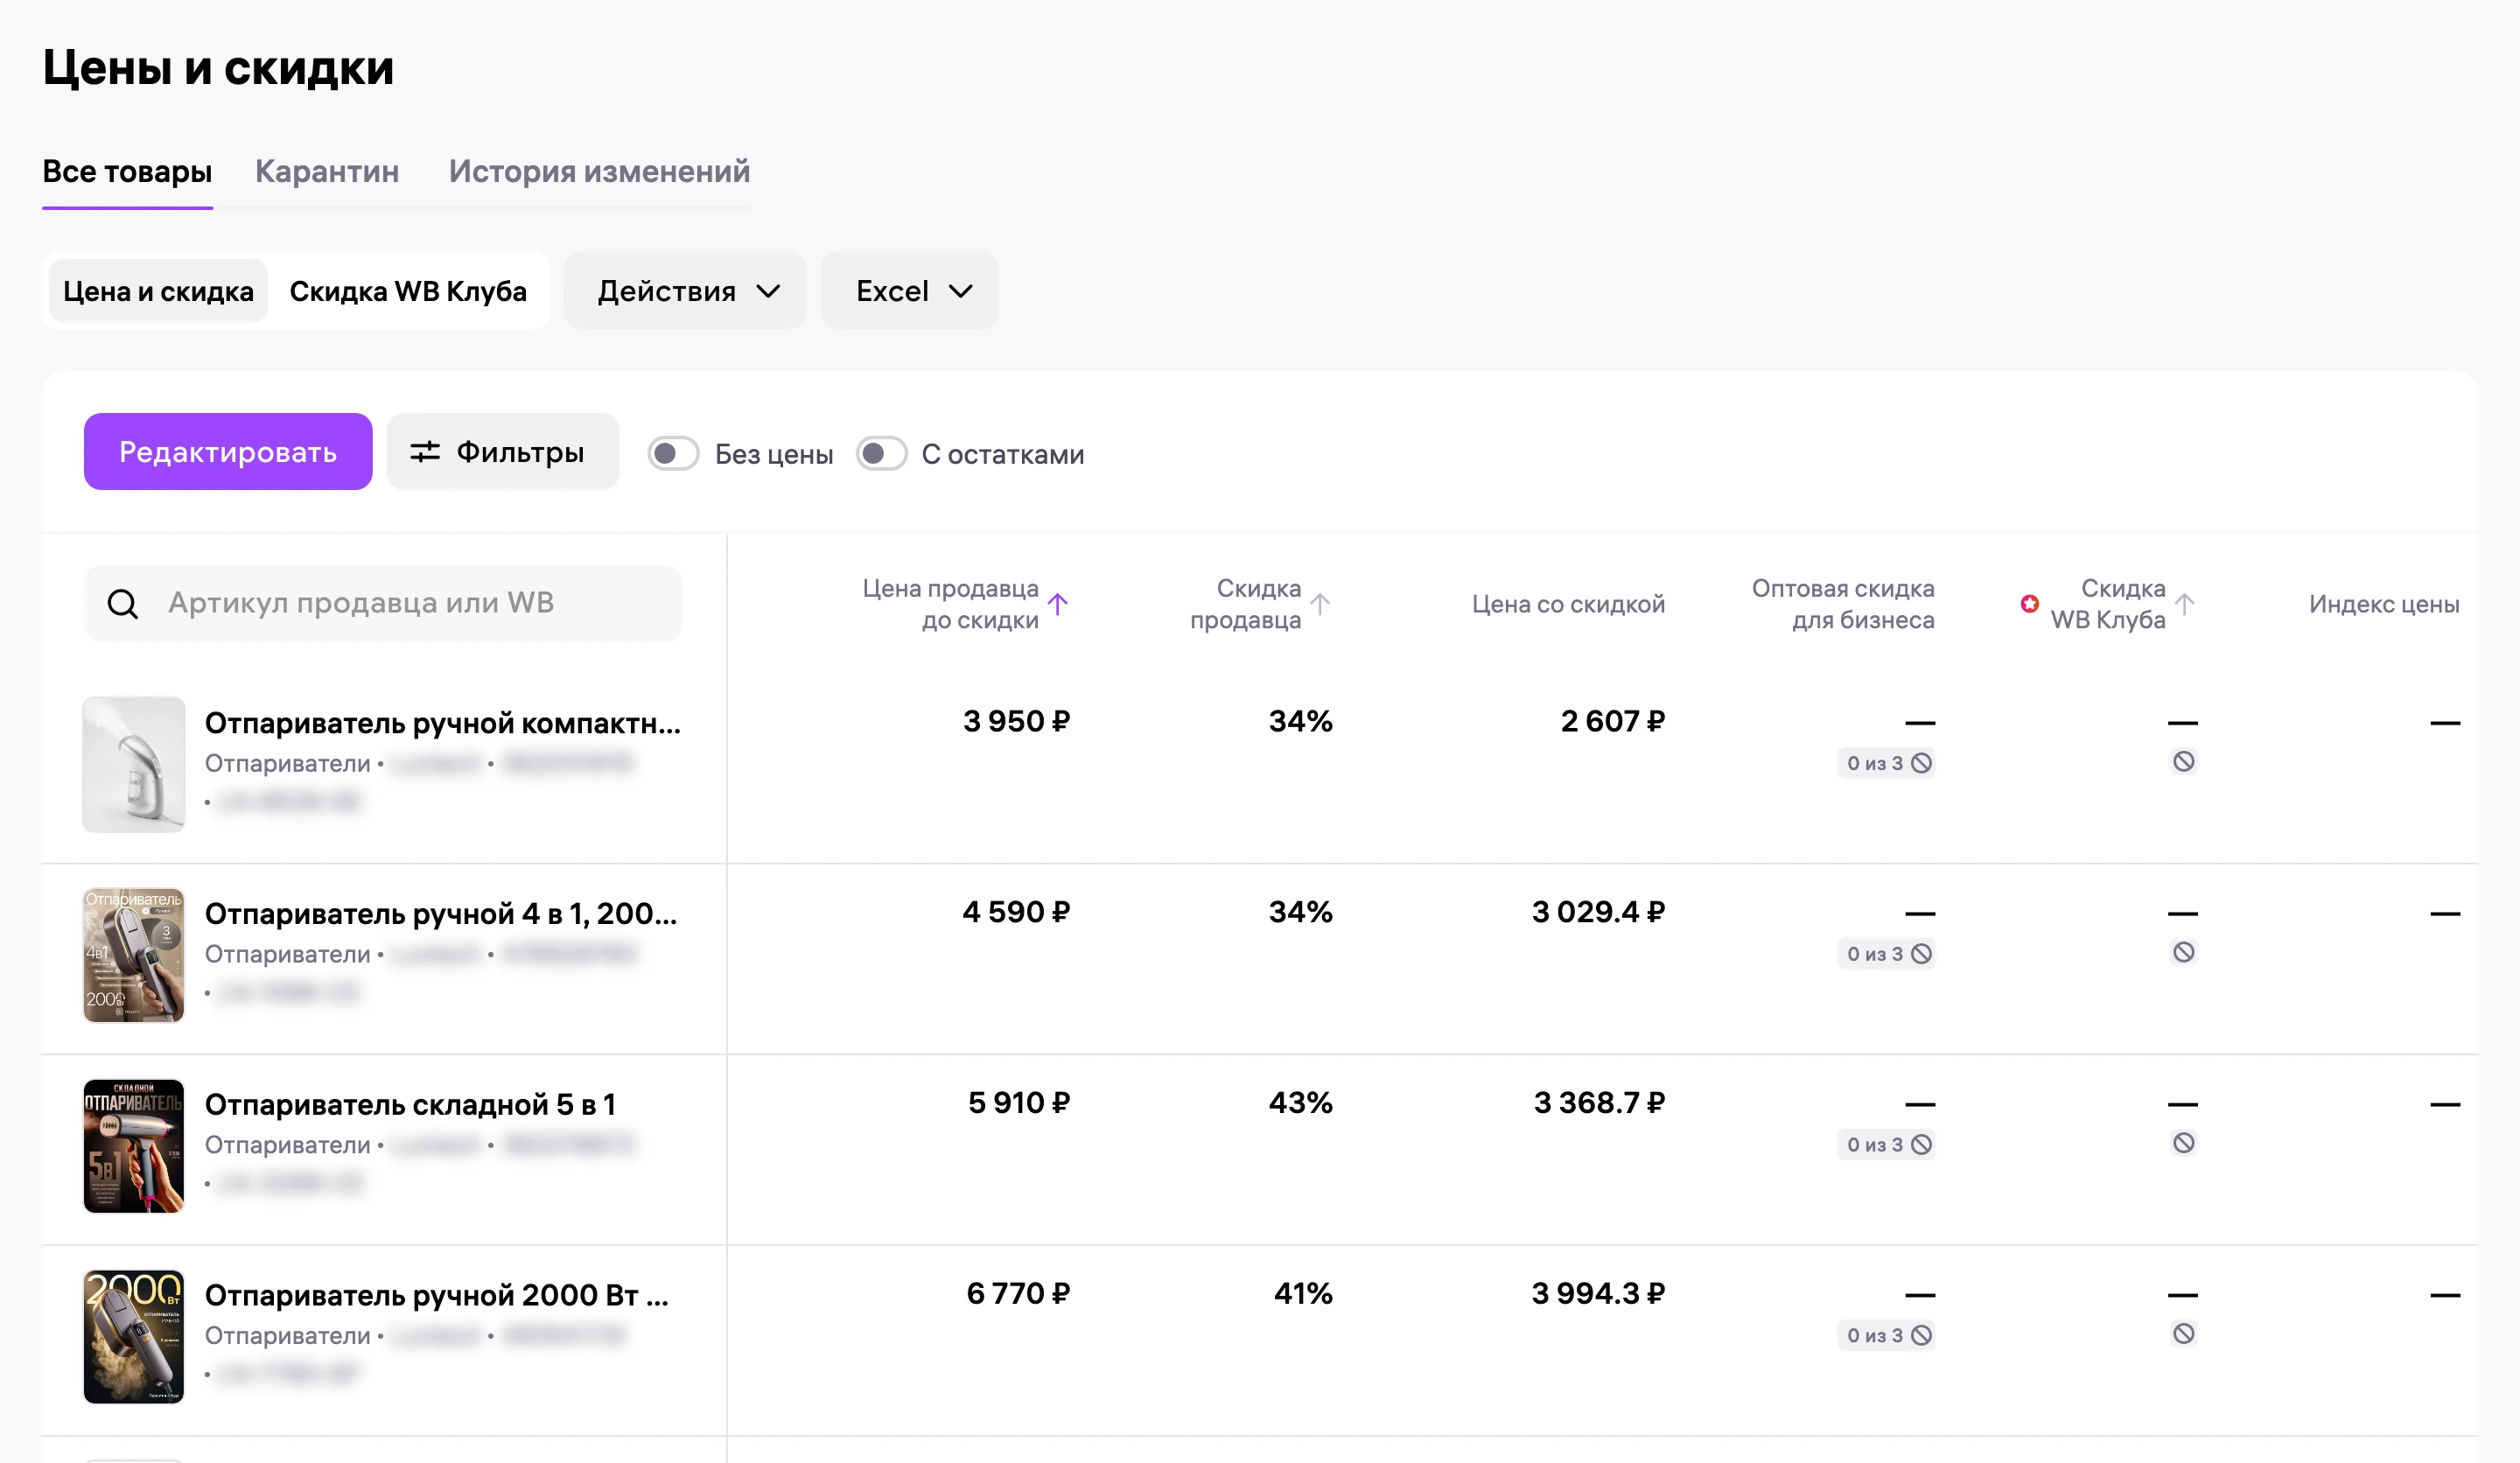
Task: Select the 'Скидка WB Клуба' mode
Action: pyautogui.click(x=408, y=291)
